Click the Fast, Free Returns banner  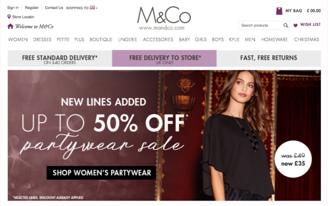point(268,58)
